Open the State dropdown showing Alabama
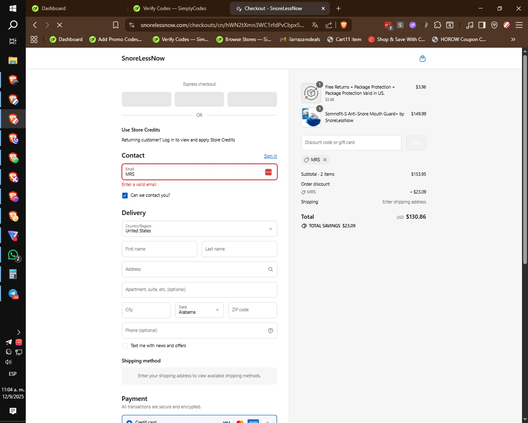Viewport: 528px width, 423px height. click(199, 310)
